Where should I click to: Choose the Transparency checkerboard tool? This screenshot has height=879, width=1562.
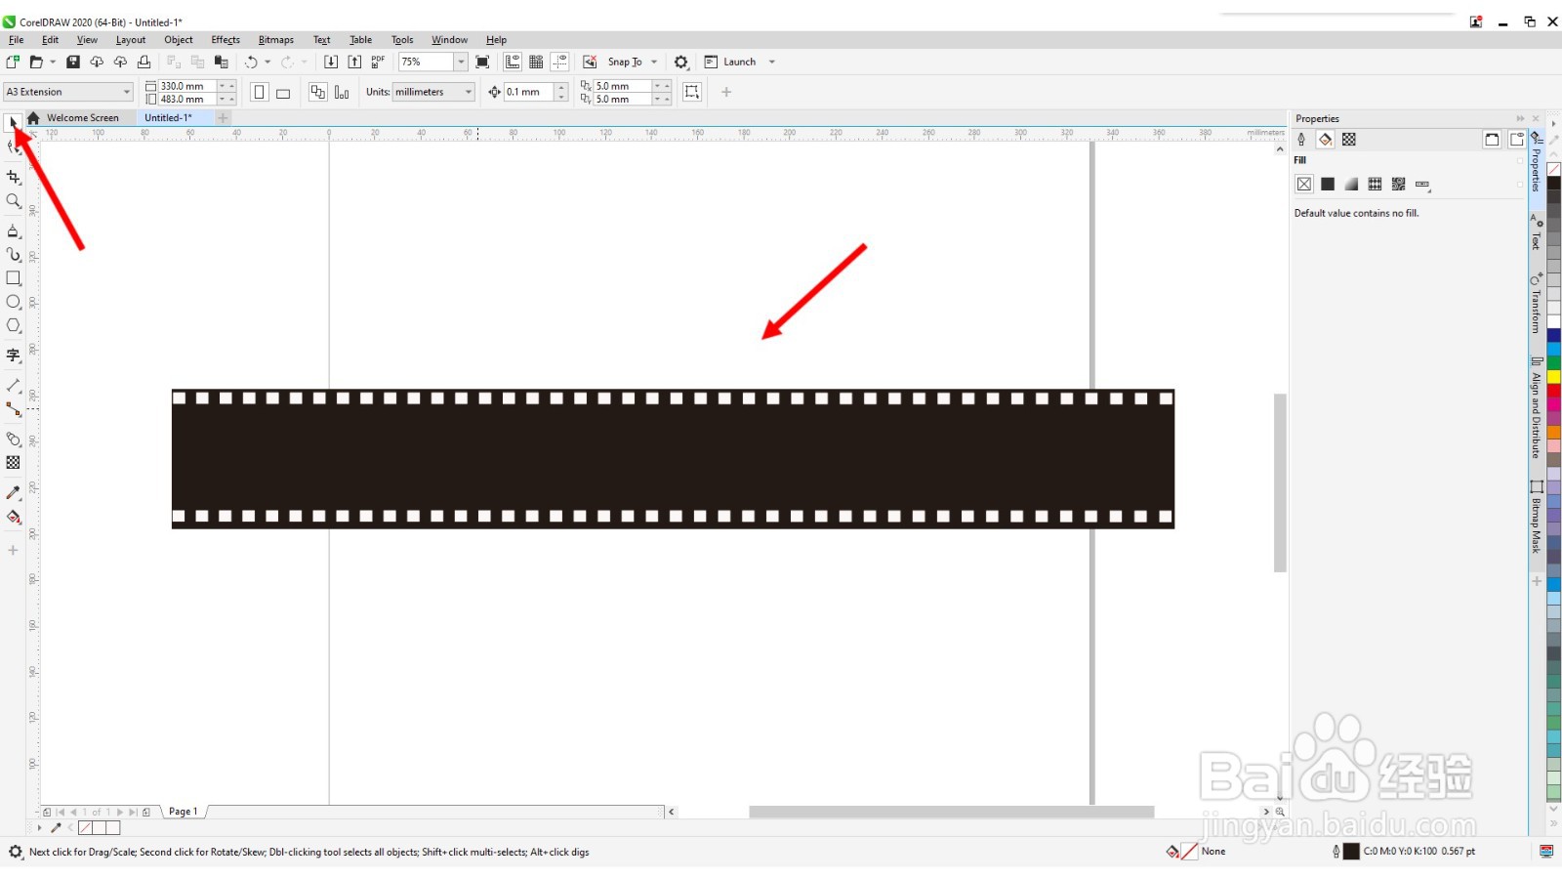(x=14, y=463)
